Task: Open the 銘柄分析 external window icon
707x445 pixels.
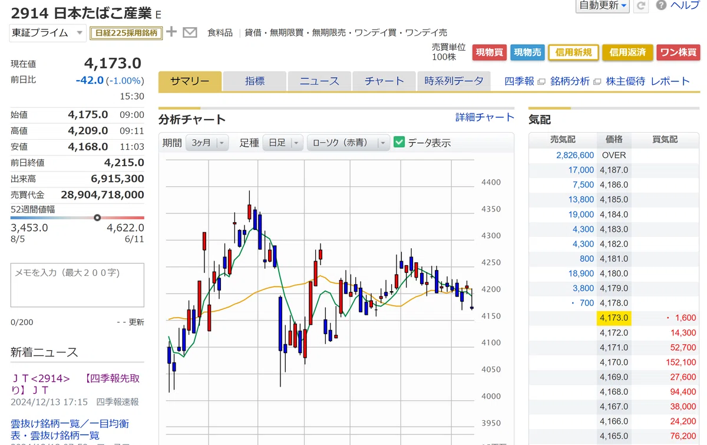Action: coord(597,81)
